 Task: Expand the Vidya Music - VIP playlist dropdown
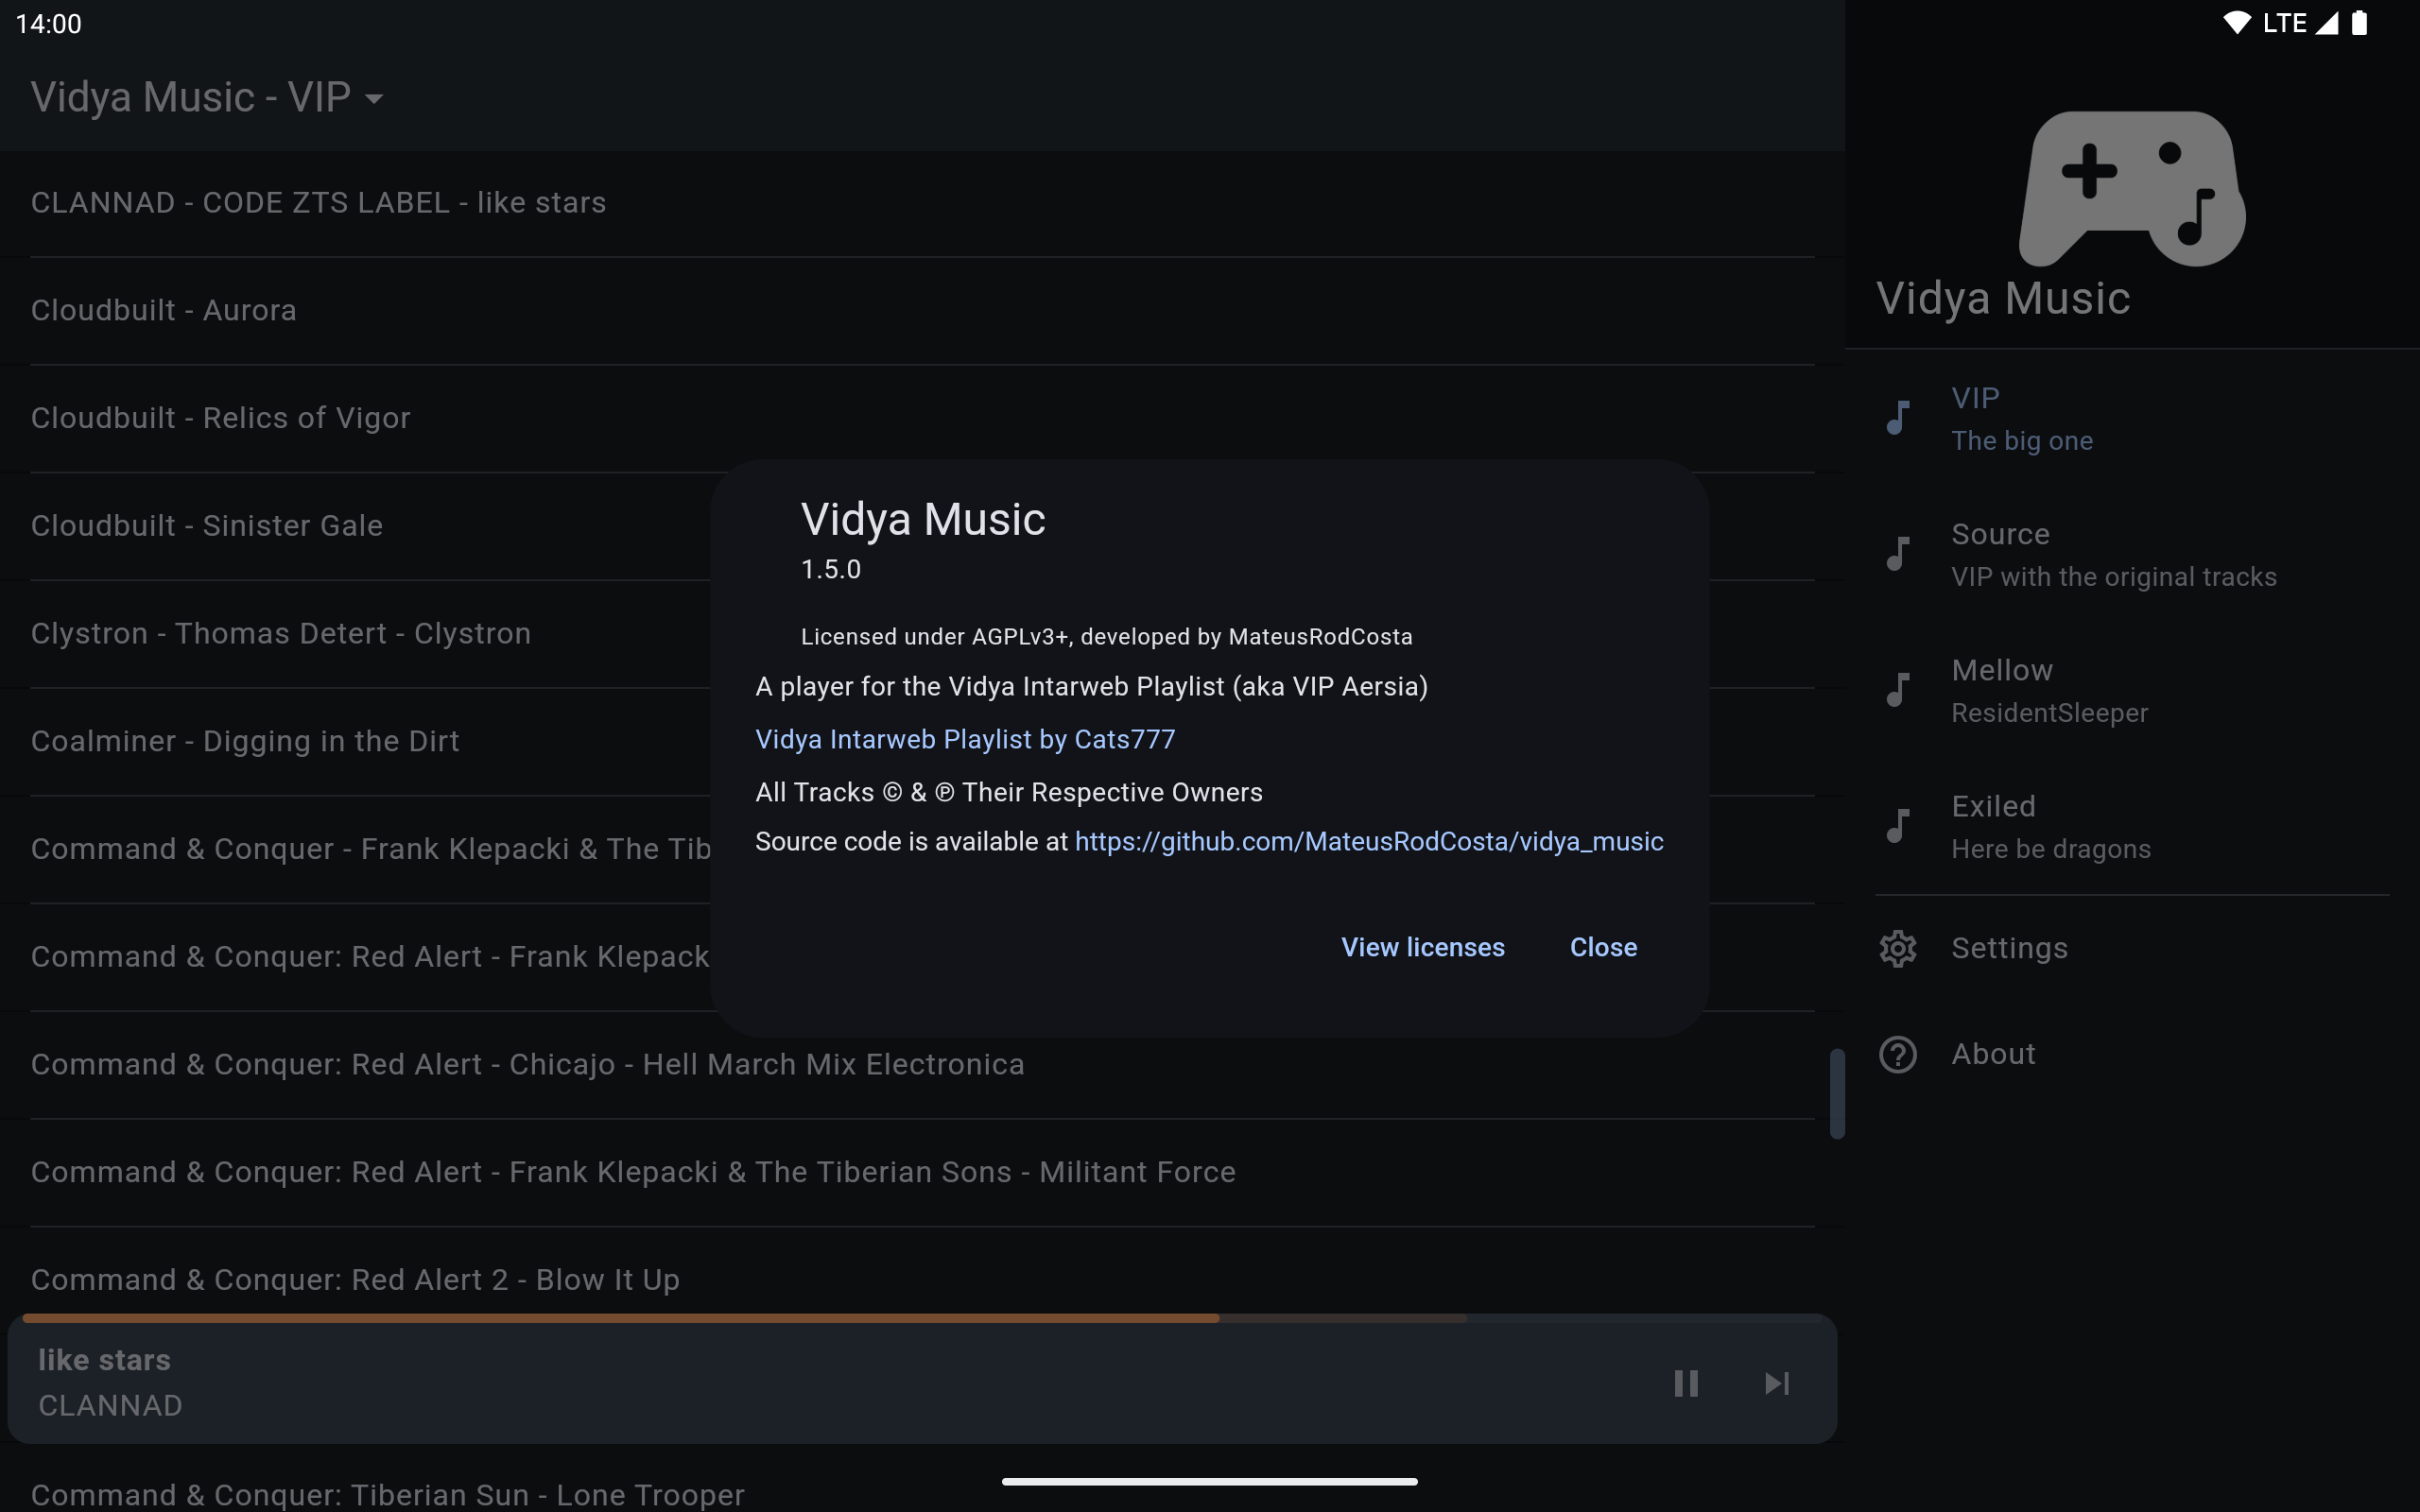tap(374, 98)
